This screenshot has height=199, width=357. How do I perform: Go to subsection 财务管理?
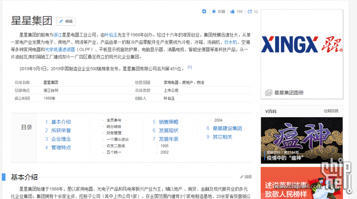tap(114, 133)
